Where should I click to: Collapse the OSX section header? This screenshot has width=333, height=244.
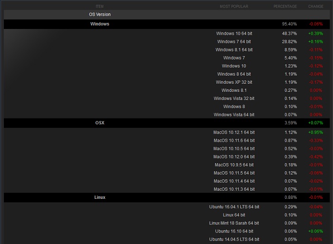(x=99, y=123)
